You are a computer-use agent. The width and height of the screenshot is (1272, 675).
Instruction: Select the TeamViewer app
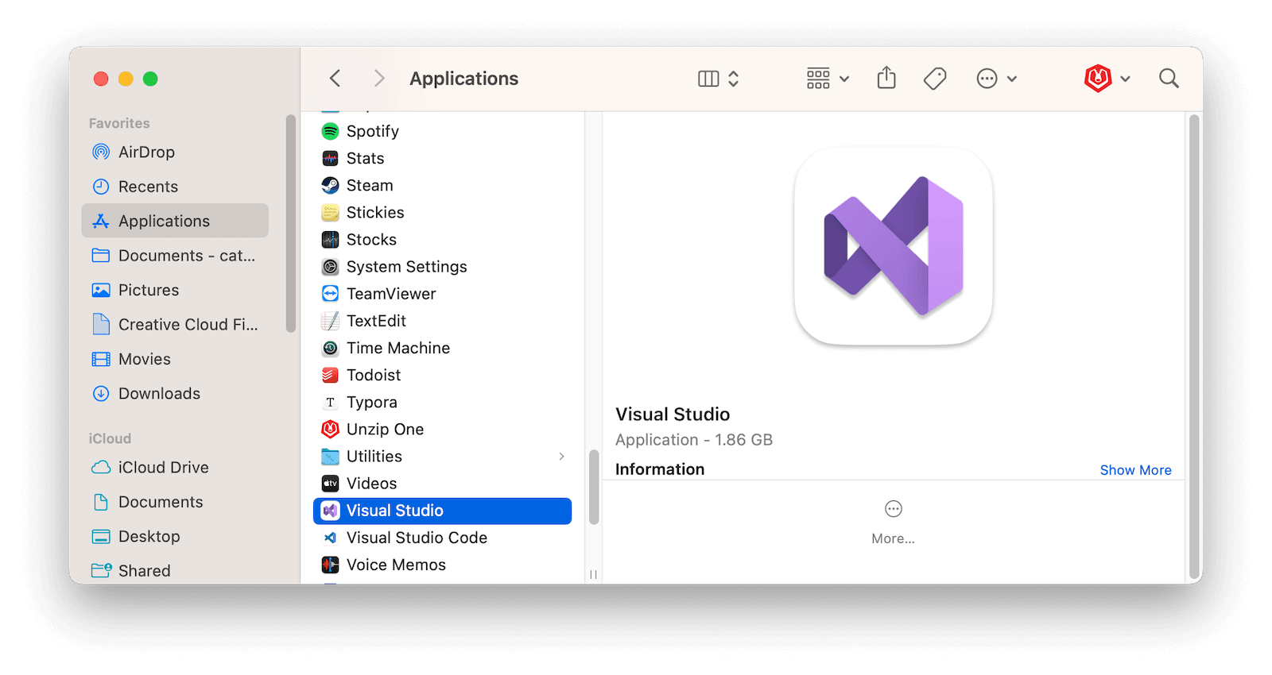442,294
